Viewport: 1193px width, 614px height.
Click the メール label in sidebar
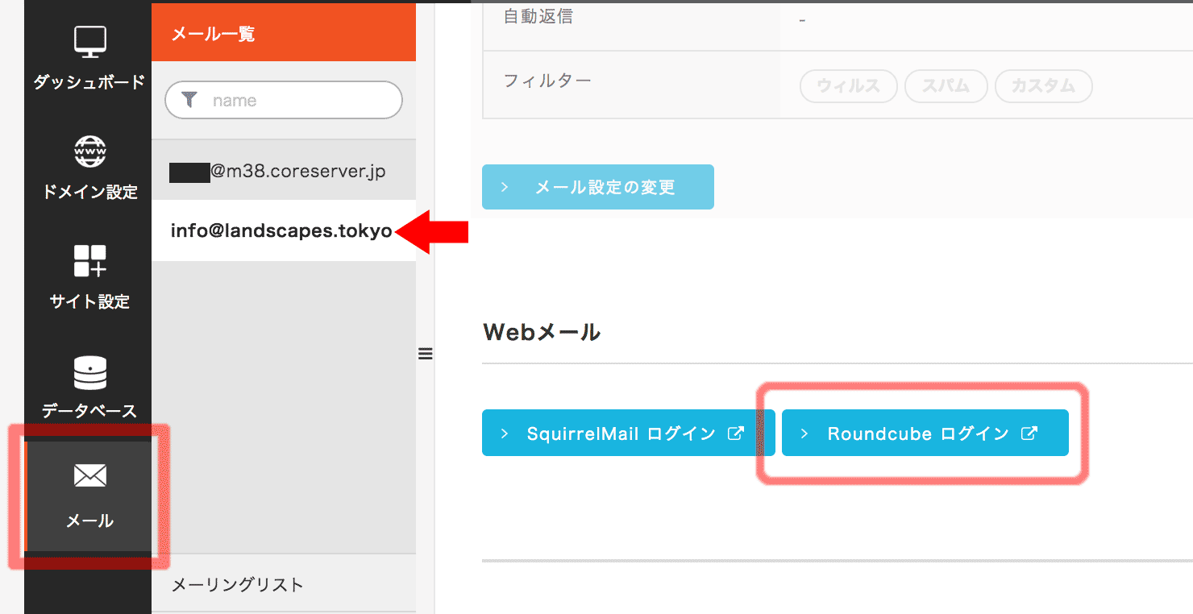(x=89, y=521)
